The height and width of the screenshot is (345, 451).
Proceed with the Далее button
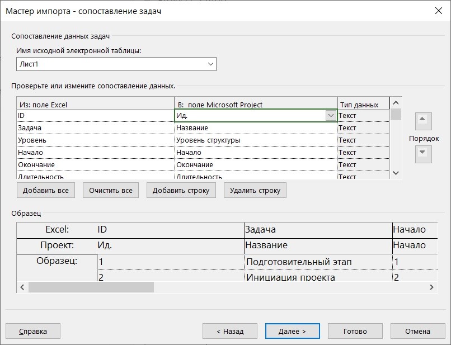click(292, 331)
